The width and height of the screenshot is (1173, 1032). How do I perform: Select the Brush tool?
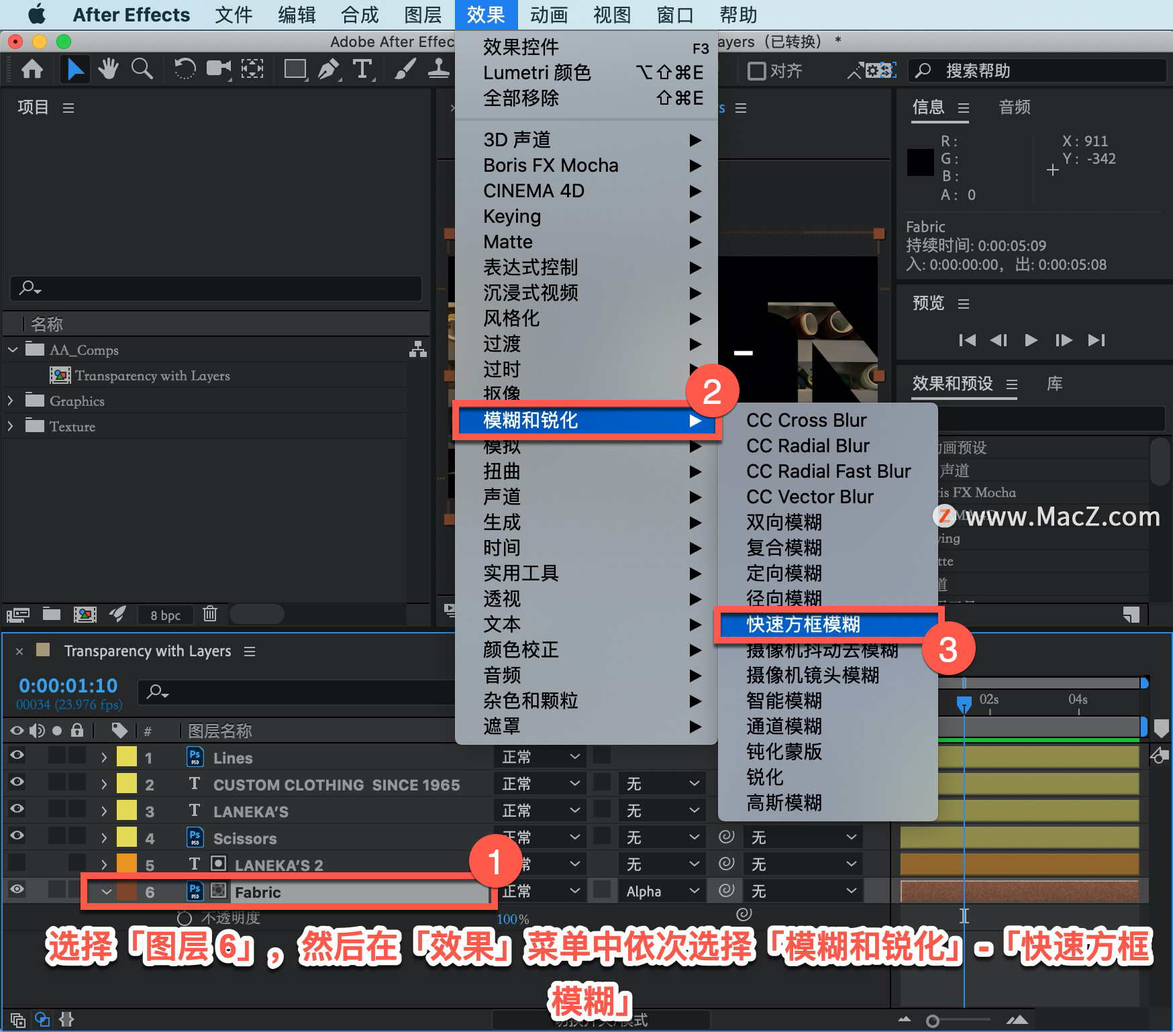pyautogui.click(x=405, y=69)
